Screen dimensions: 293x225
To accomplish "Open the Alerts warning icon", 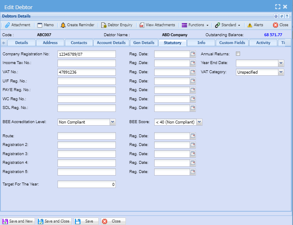I will 250,25.
